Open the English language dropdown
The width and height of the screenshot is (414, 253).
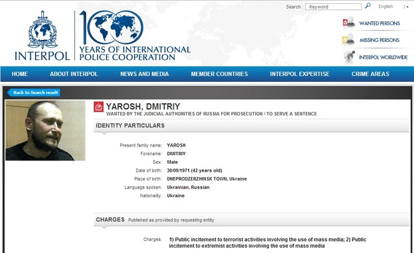385,7
